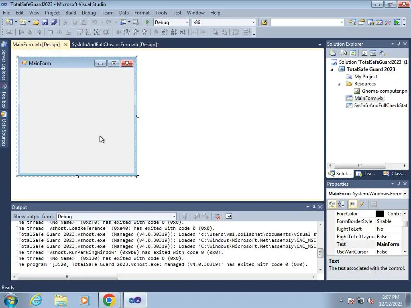
Task: Click the Text property value MainForm
Action: click(x=388, y=244)
